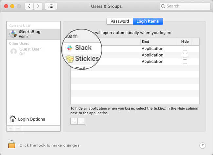213x155 pixels.
Task: Go back with the left arrow button
Action: pyautogui.click(x=29, y=6)
